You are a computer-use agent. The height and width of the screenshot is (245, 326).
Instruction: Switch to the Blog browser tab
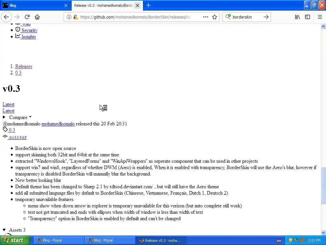pos(35,5)
